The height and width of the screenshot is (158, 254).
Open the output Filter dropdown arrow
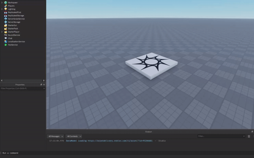[x=244, y=136]
